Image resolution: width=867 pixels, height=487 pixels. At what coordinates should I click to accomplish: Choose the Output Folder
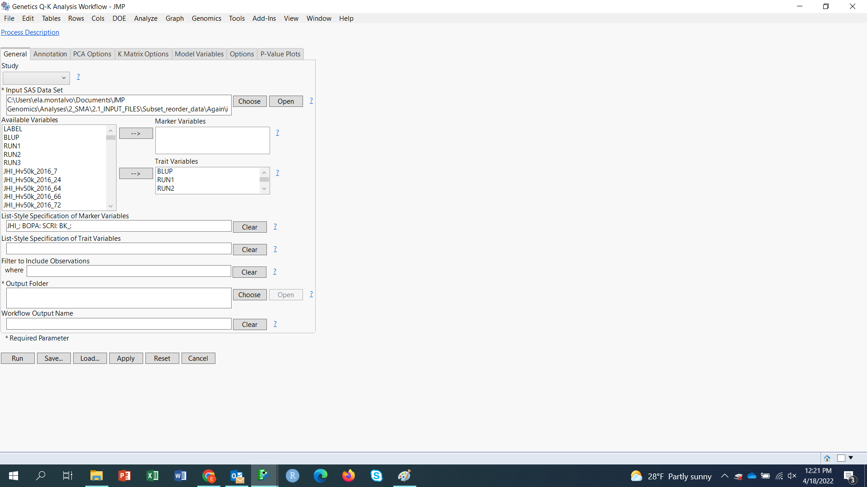point(250,295)
